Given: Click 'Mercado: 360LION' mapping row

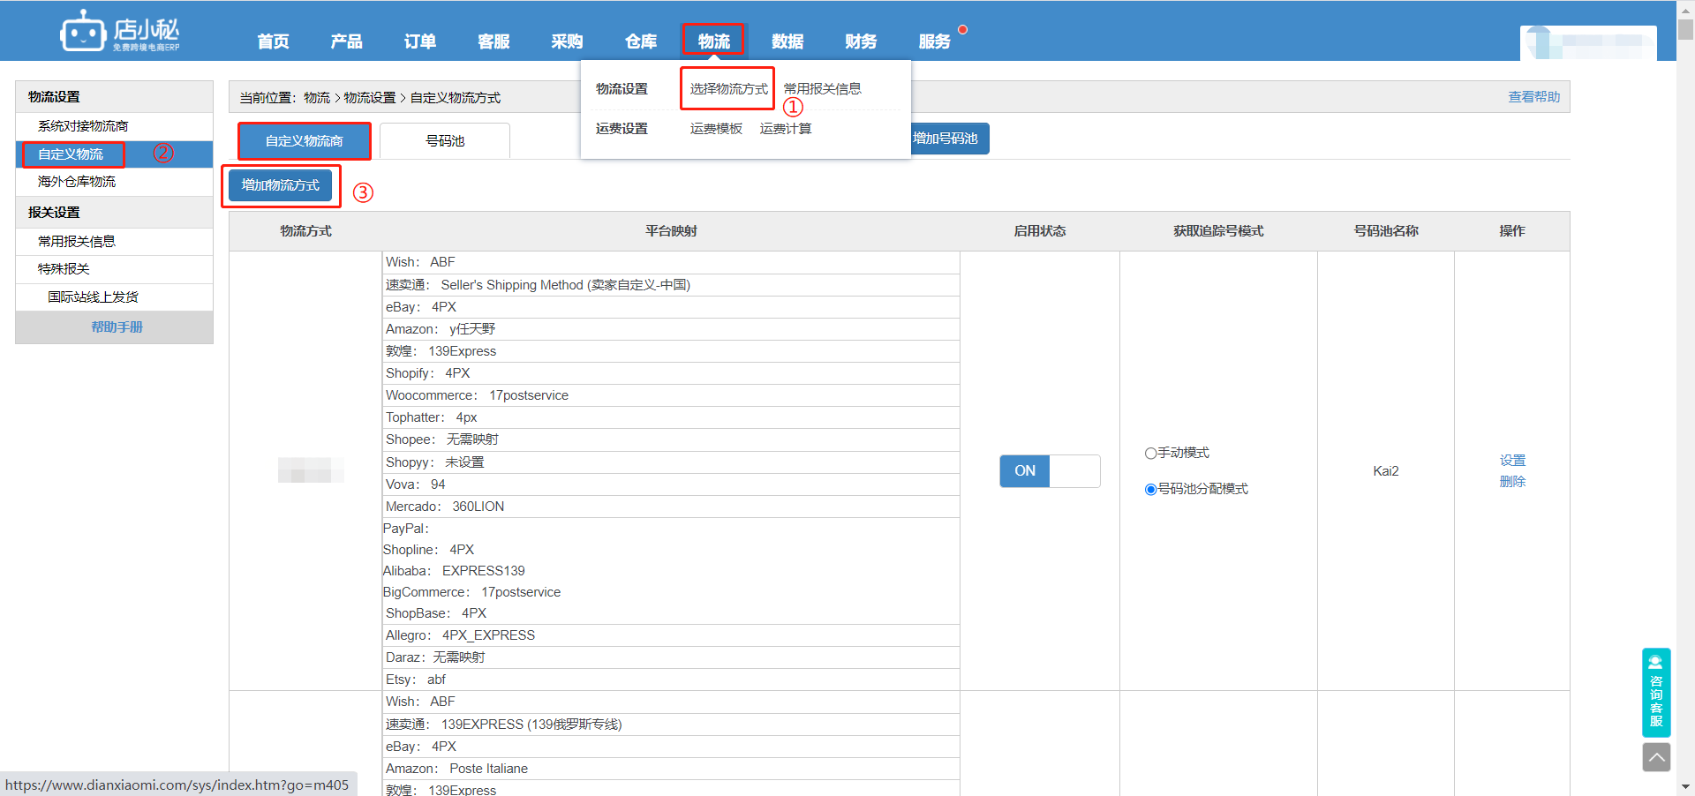Looking at the screenshot, I should coord(671,507).
